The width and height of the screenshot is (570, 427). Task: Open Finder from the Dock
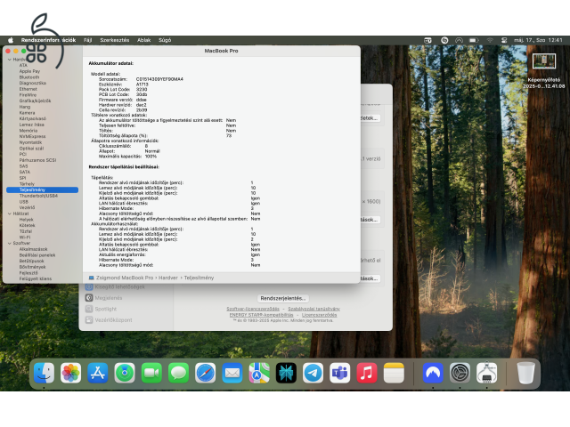44,373
